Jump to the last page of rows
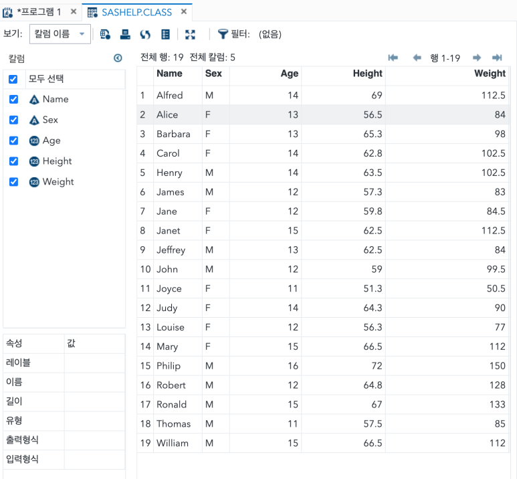517x479 pixels. (x=497, y=58)
